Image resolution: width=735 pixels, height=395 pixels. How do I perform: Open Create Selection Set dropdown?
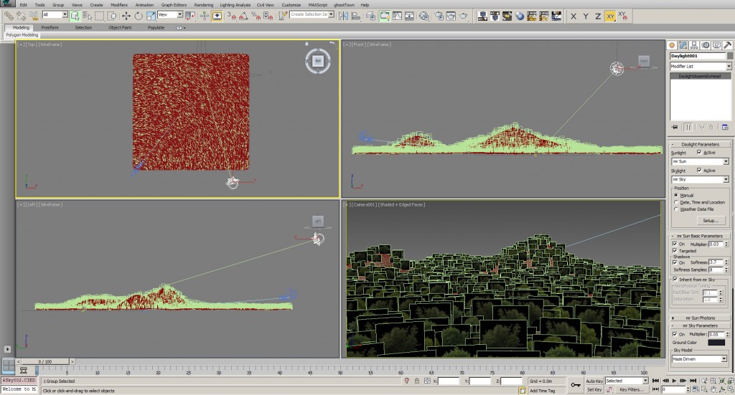312,15
